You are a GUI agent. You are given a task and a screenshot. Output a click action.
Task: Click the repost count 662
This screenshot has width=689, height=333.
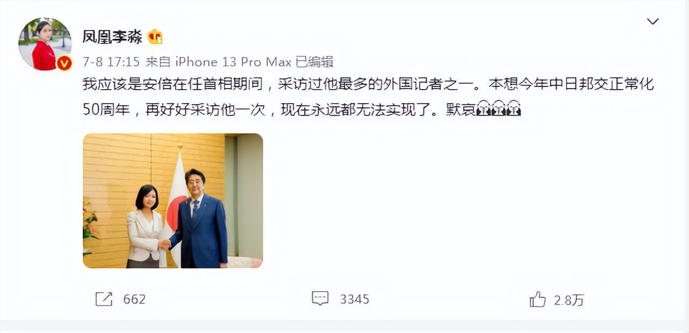[134, 299]
